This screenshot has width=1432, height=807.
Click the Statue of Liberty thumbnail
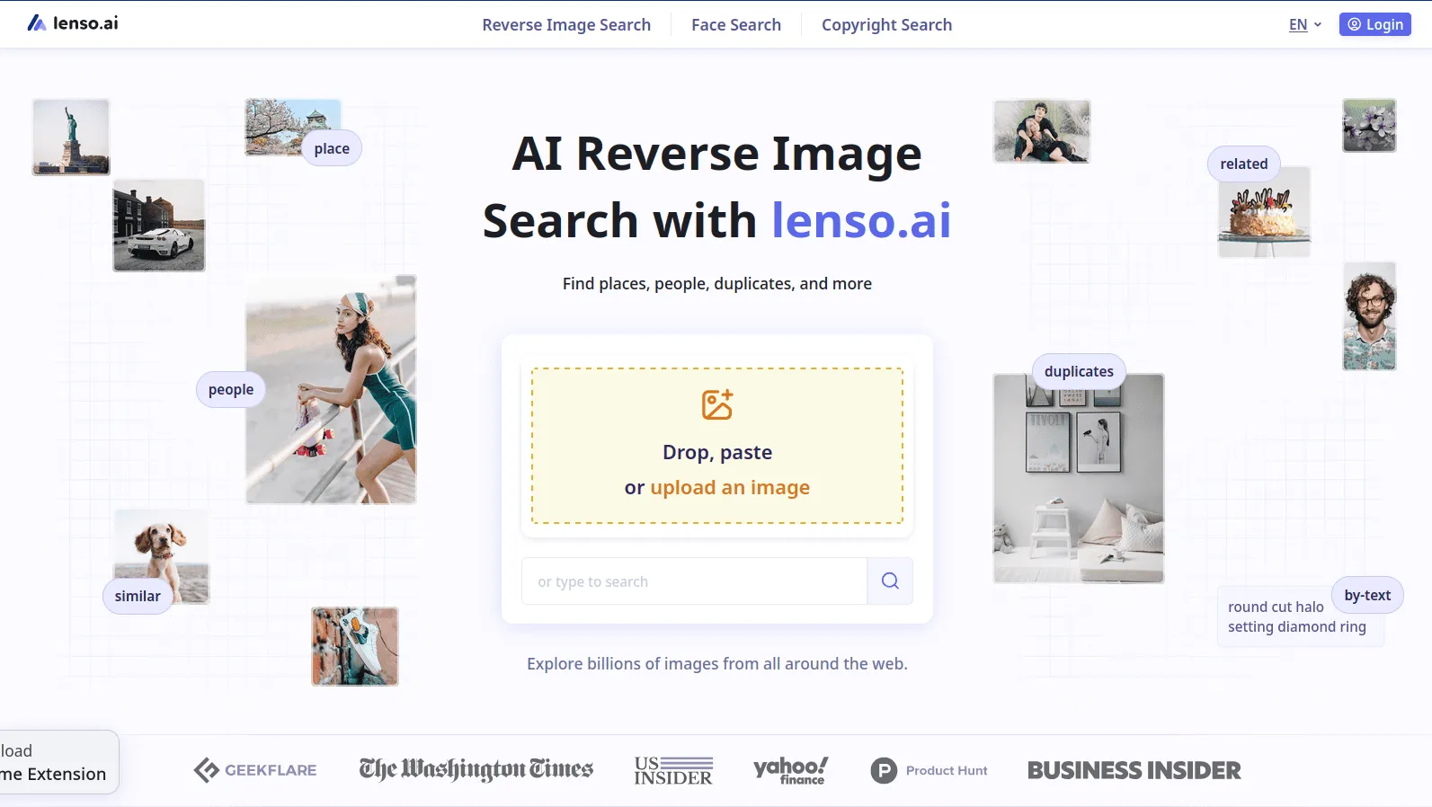(x=71, y=137)
